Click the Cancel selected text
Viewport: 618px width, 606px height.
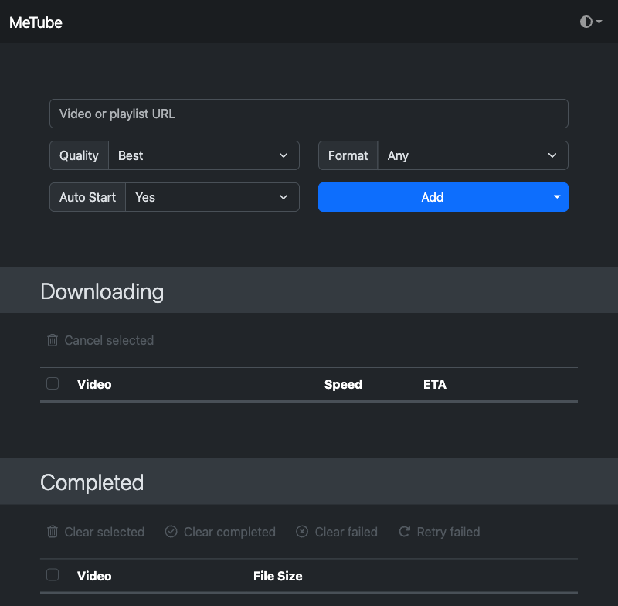[x=109, y=341]
